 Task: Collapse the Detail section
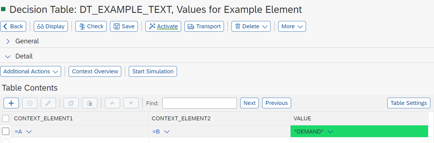pyautogui.click(x=8, y=57)
